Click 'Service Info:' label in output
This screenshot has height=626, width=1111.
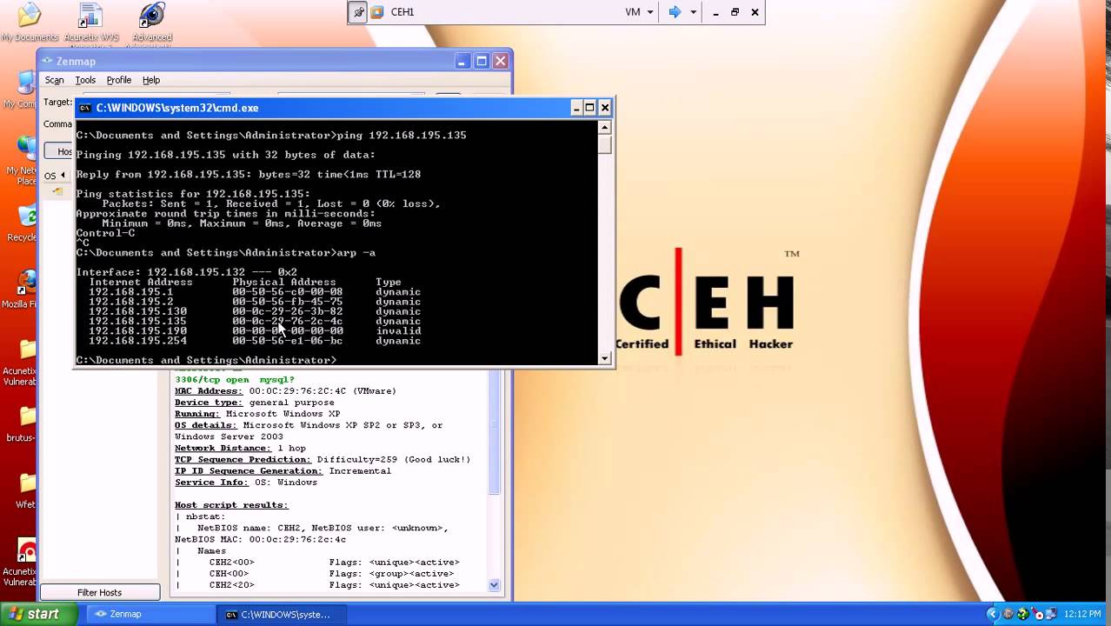coord(211,482)
